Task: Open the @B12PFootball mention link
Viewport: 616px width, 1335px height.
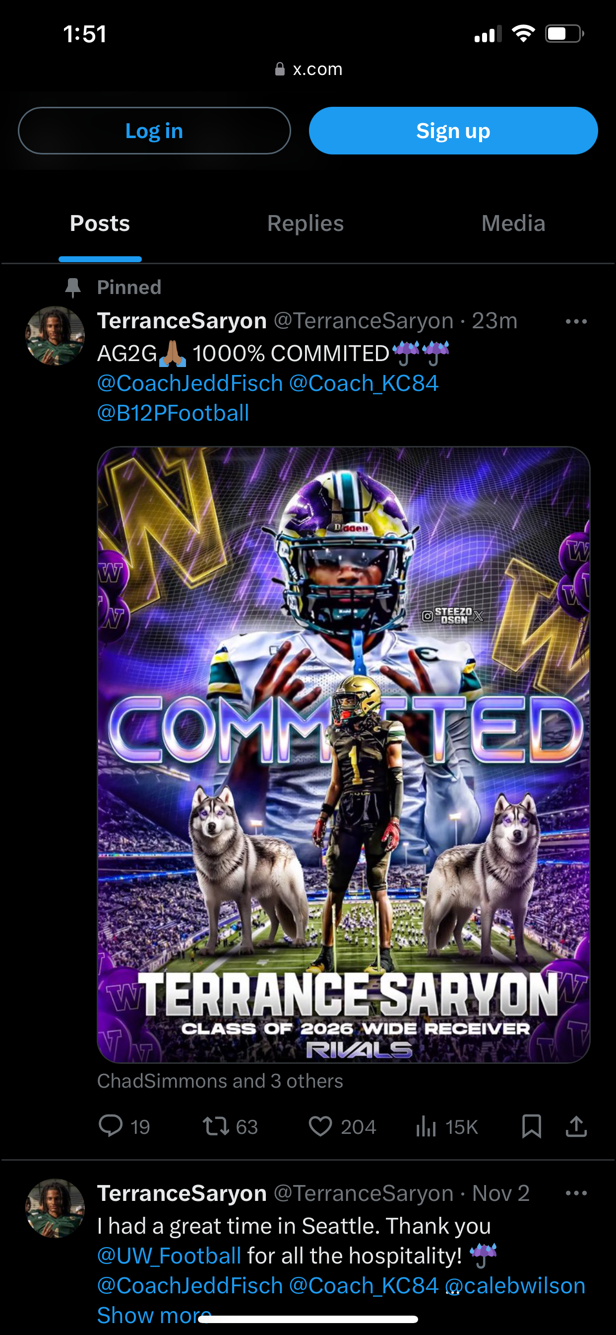Action: pos(173,414)
